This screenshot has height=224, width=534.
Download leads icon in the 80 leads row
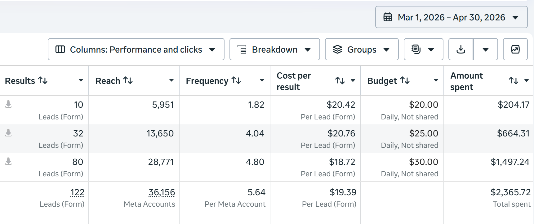[9, 162]
